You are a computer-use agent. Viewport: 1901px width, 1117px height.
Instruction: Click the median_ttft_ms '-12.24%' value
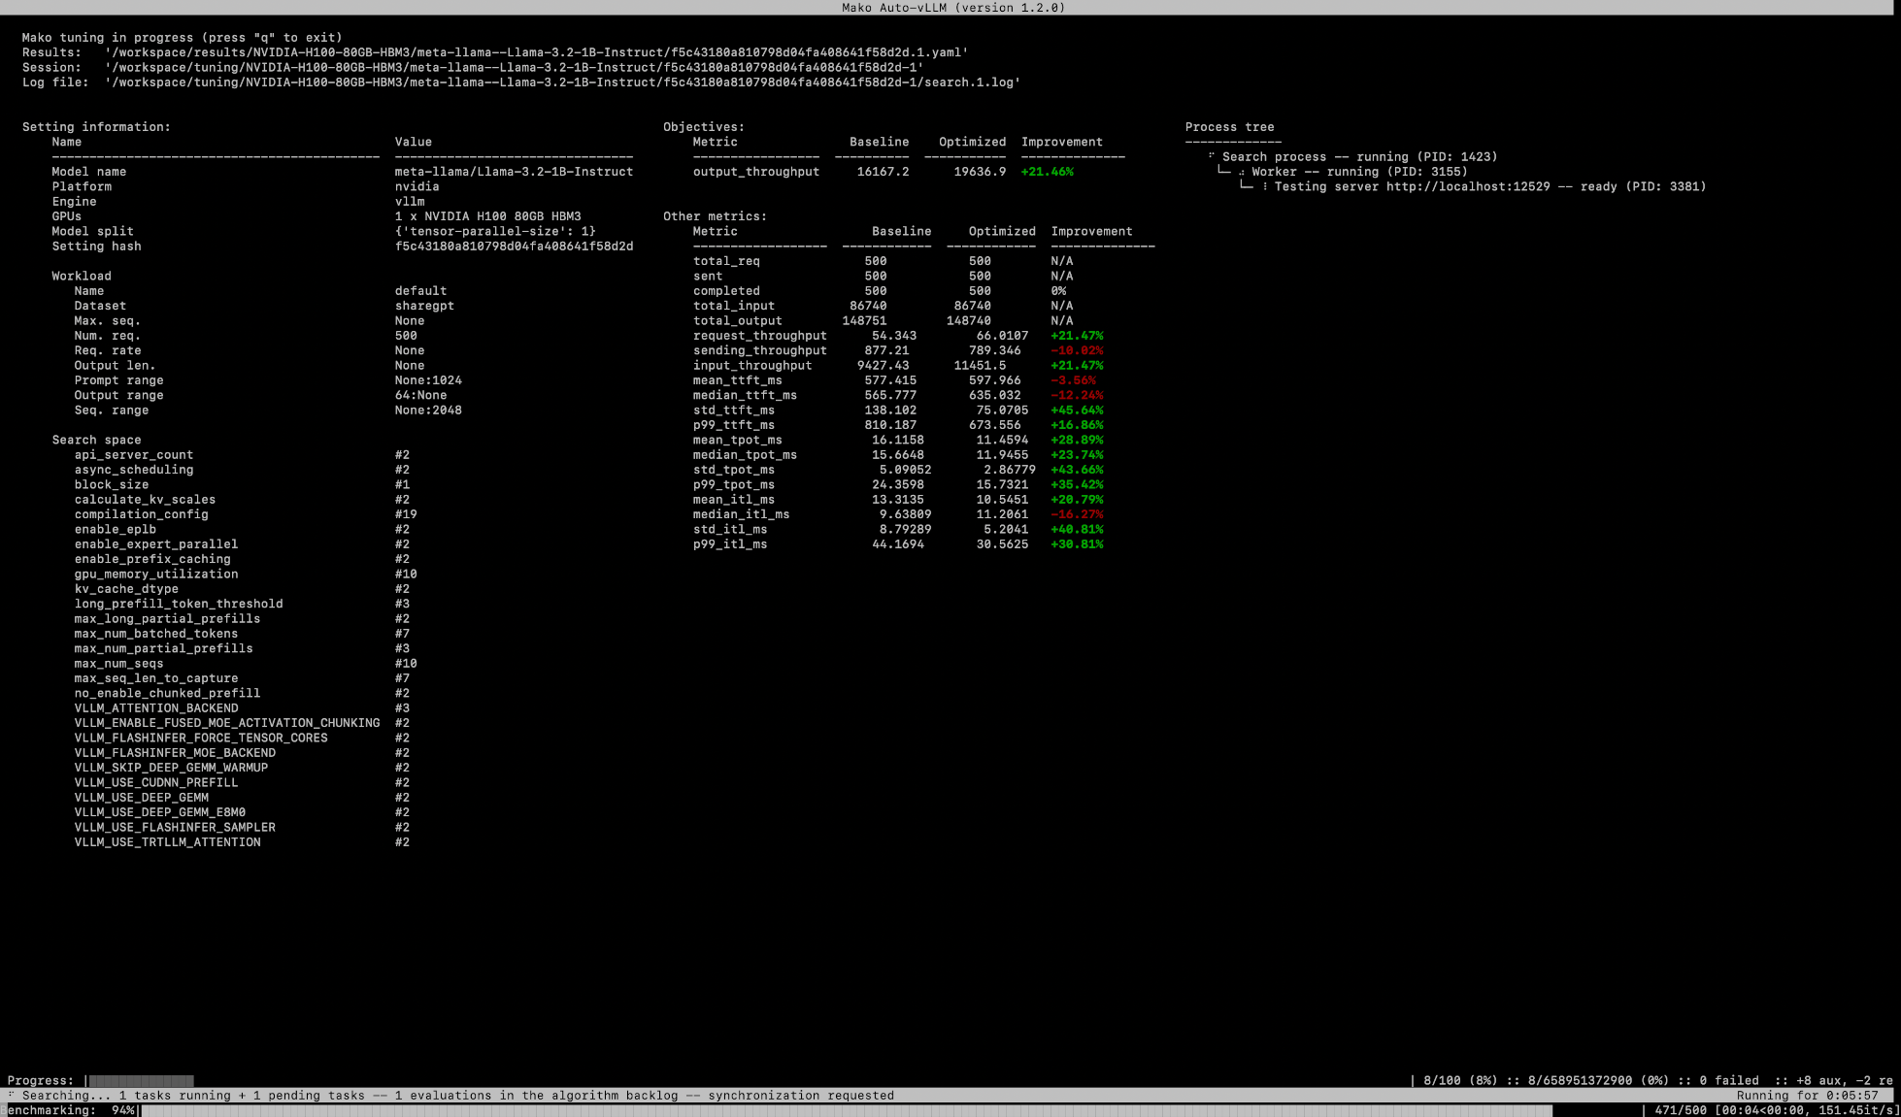click(1077, 395)
